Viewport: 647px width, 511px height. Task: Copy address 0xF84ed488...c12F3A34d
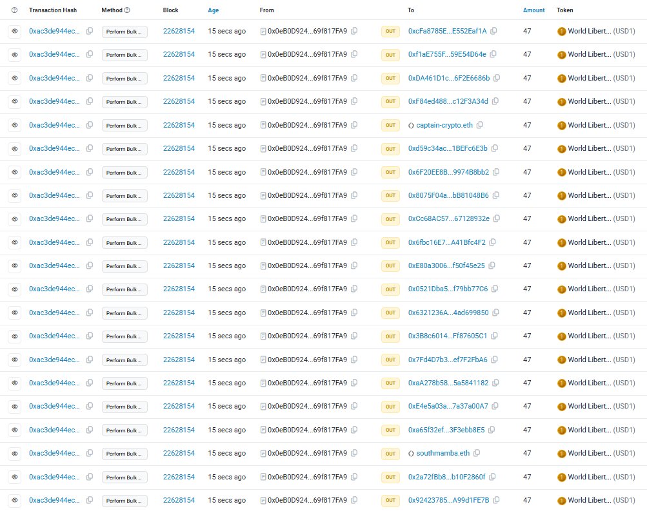pos(495,101)
